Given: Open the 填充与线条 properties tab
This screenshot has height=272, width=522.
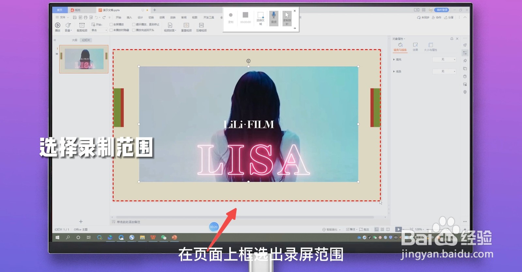Looking at the screenshot, I should [400, 47].
